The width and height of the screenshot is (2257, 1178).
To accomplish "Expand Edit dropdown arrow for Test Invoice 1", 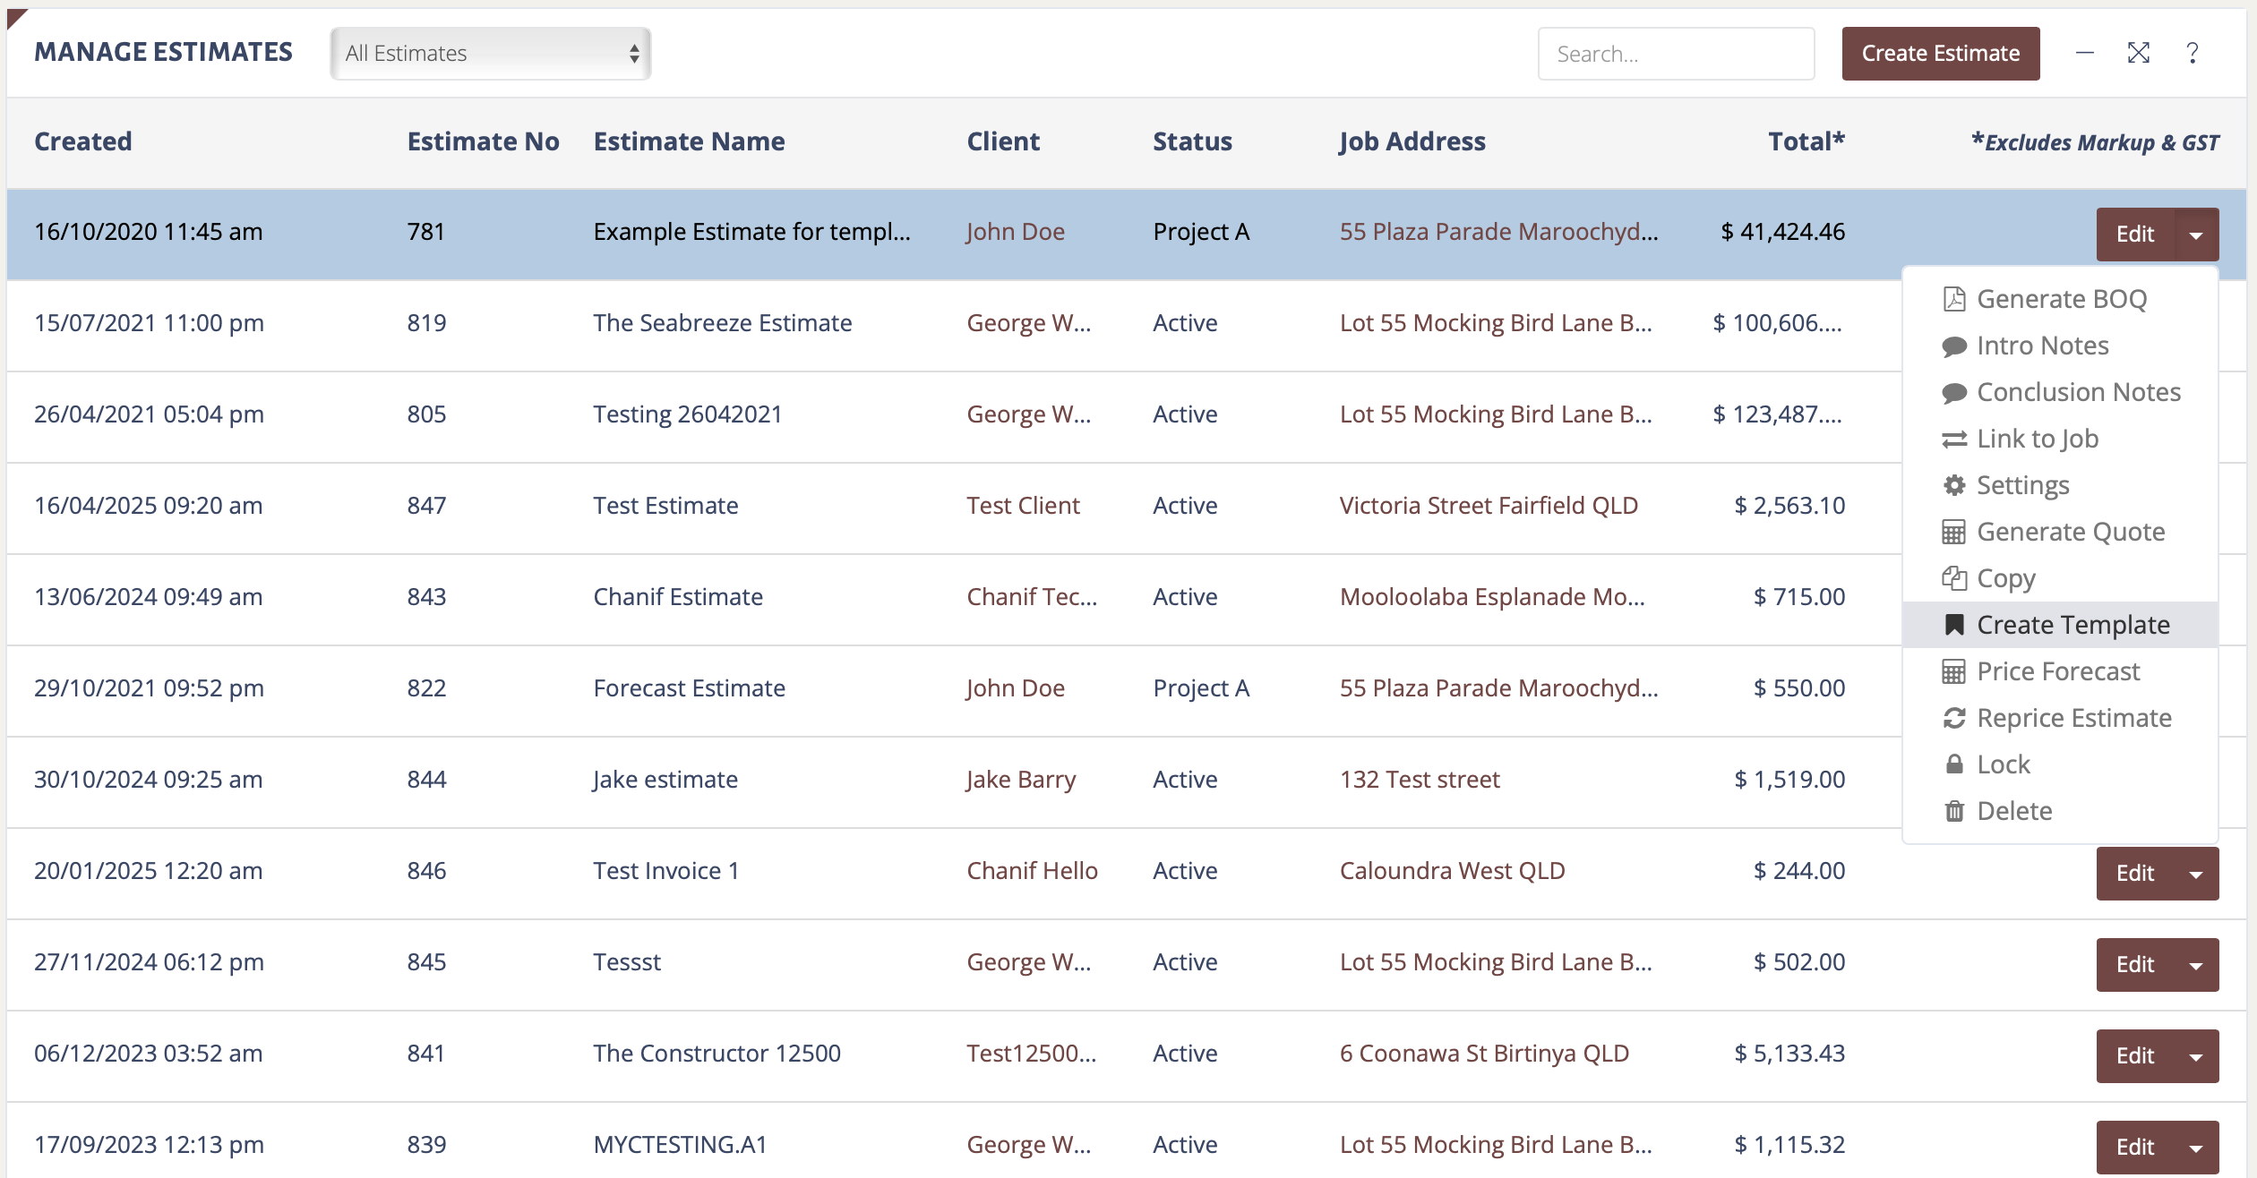I will click(2195, 874).
